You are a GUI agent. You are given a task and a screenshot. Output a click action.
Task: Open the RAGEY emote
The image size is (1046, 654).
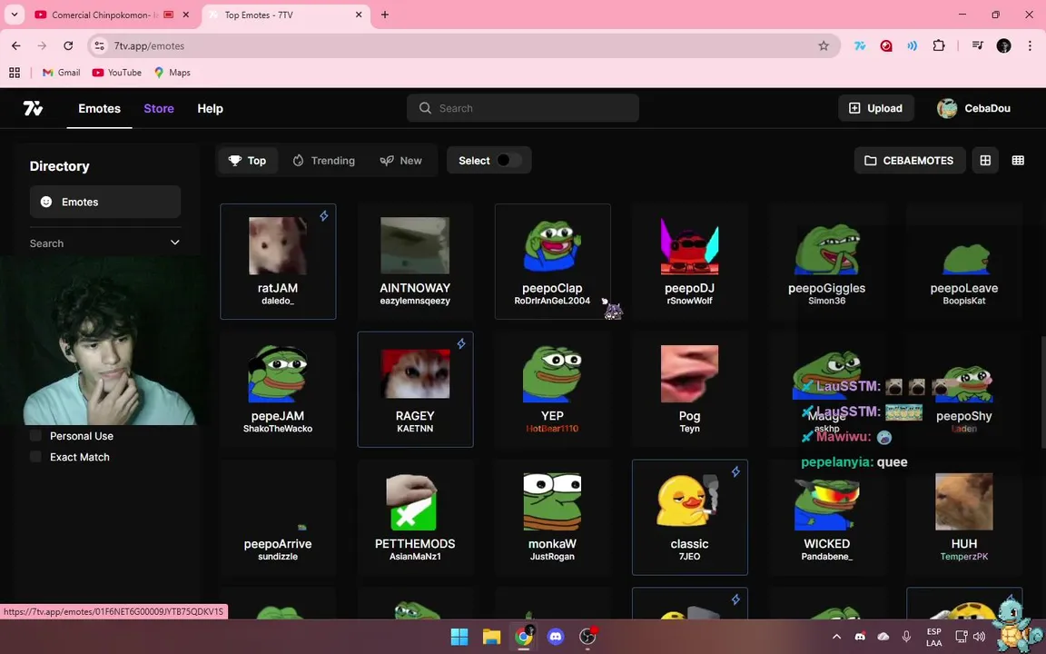pos(415,389)
